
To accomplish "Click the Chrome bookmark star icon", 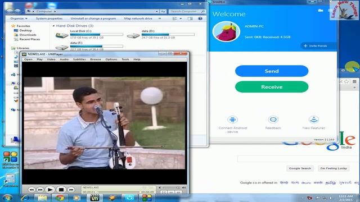I will click(x=346, y=81).
